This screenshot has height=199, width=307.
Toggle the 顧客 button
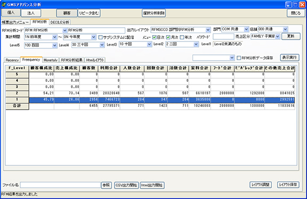[x=67, y=13]
